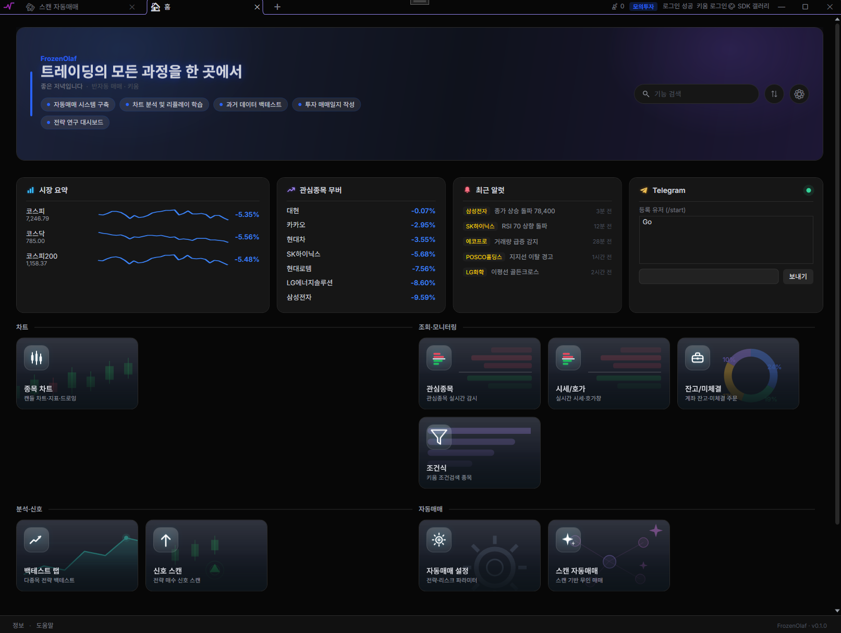Image resolution: width=841 pixels, height=633 pixels.
Task: Select 현대차 in 관심종목 무버
Action: coord(361,239)
